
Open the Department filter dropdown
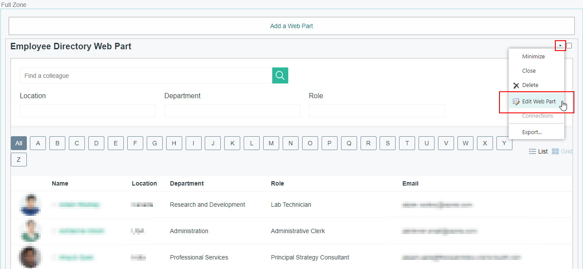point(232,111)
